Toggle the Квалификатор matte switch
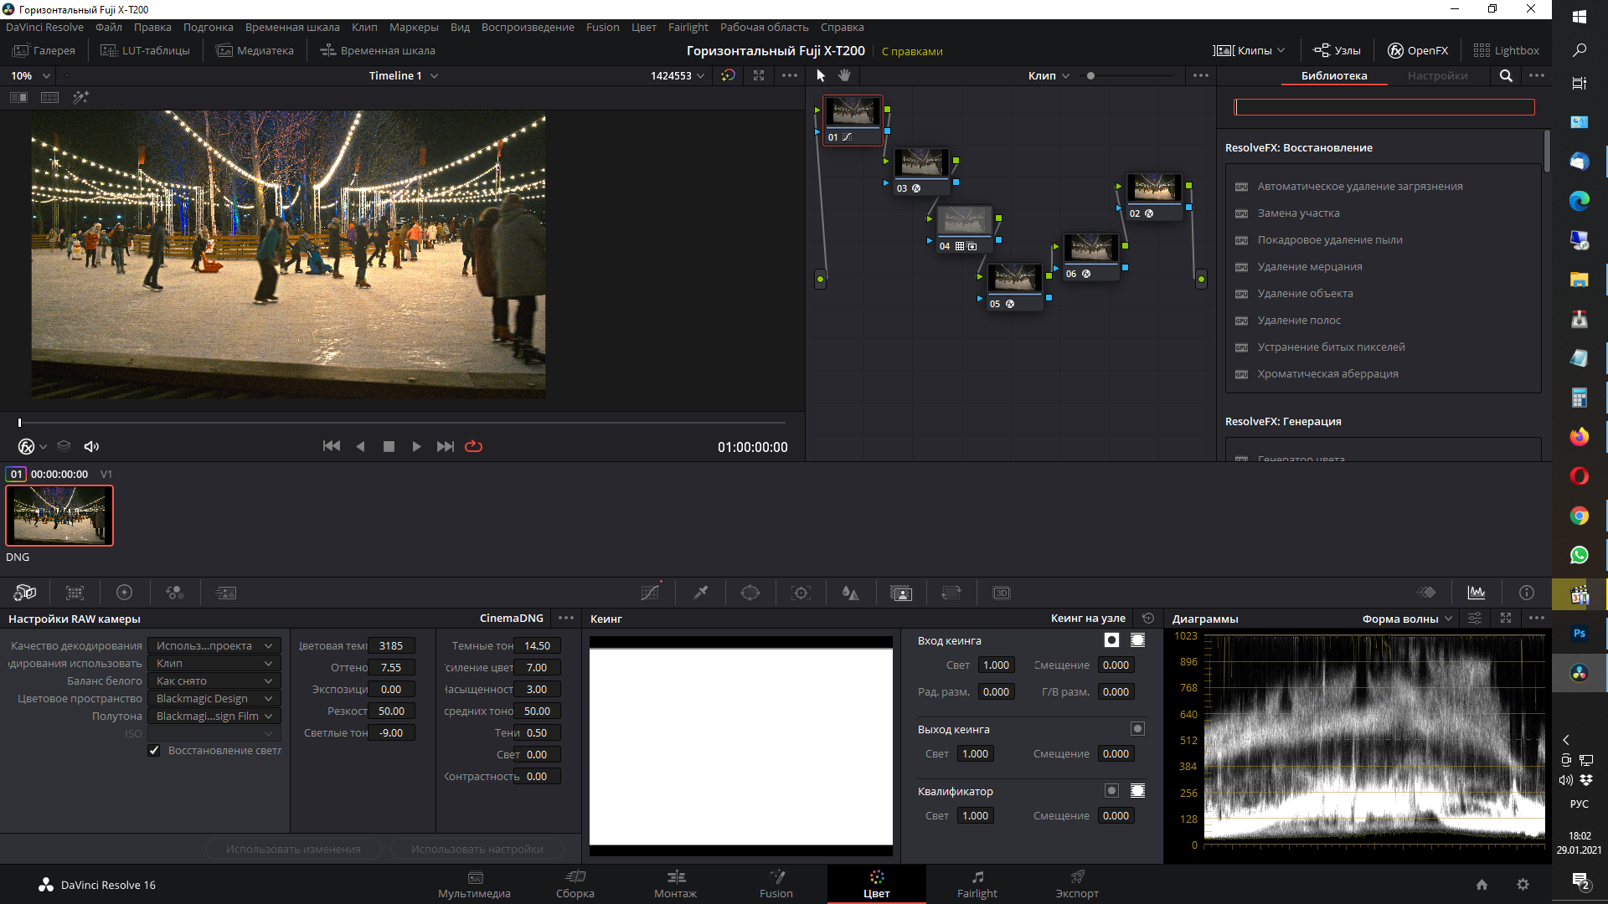This screenshot has height=904, width=1608. tap(1111, 791)
